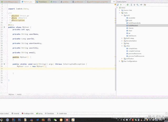The height and width of the screenshot is (122, 168).
Task: Switch to the gradlew tab
Action: [65, 2]
